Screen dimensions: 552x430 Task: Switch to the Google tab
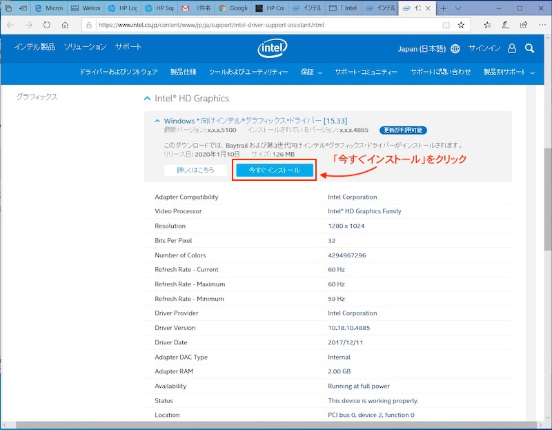(x=233, y=8)
